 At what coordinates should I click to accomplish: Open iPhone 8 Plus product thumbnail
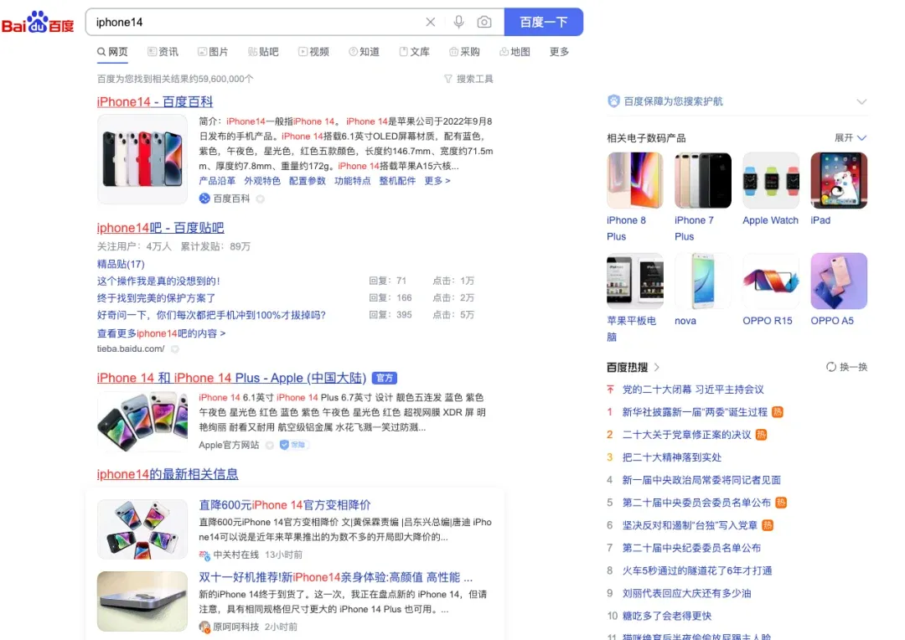pyautogui.click(x=635, y=181)
